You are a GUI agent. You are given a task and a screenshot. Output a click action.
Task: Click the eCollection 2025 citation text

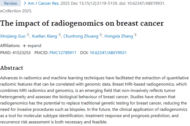point(16,11)
